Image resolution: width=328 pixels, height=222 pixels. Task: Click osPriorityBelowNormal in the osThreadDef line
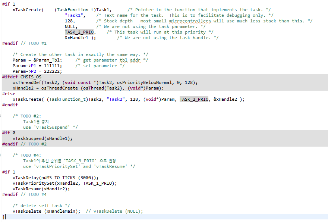point(144,82)
